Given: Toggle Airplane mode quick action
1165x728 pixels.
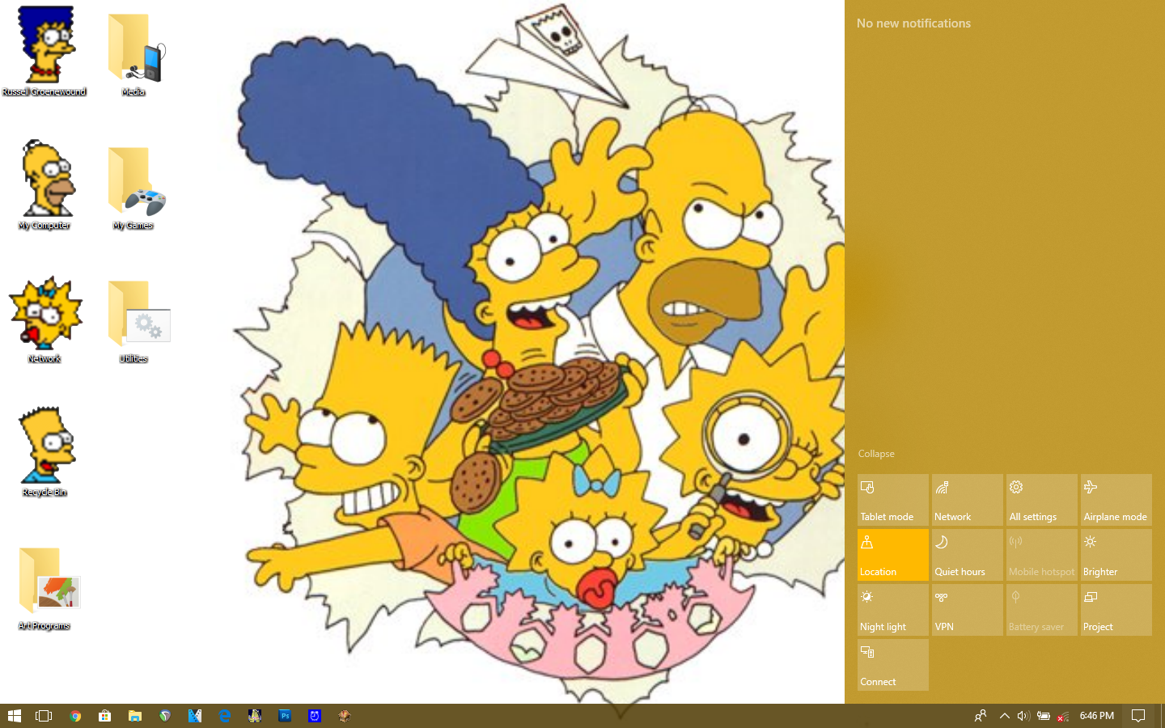Looking at the screenshot, I should pos(1116,499).
